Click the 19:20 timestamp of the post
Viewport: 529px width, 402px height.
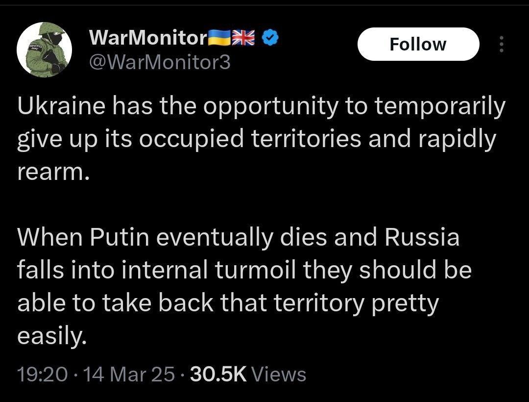click(43, 375)
